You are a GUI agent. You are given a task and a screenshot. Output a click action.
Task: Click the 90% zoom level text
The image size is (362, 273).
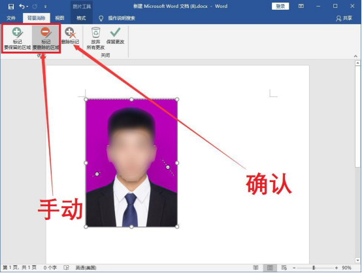point(346,268)
